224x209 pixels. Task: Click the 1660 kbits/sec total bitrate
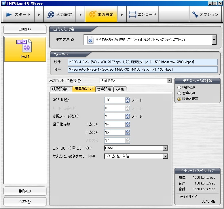click(x=204, y=189)
